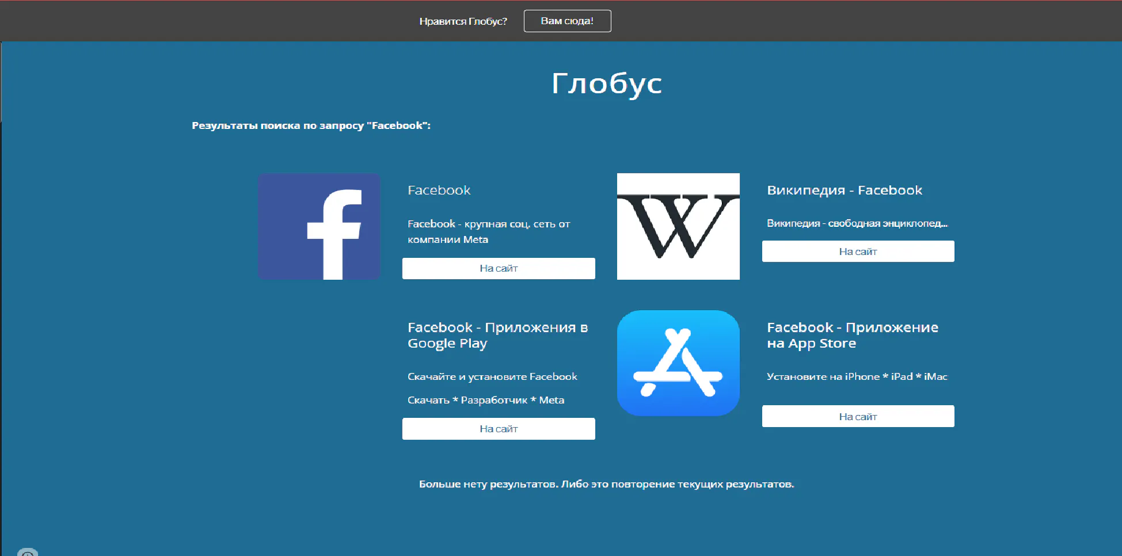Viewport: 1122px width, 556px height.
Task: Click the Facebook logo thumbnail
Action: (319, 226)
